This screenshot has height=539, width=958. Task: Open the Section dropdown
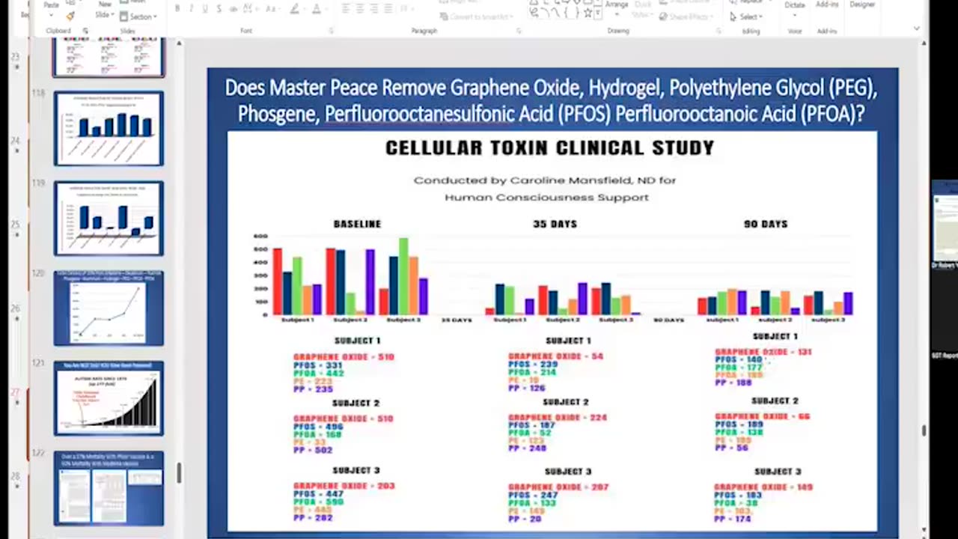(140, 16)
